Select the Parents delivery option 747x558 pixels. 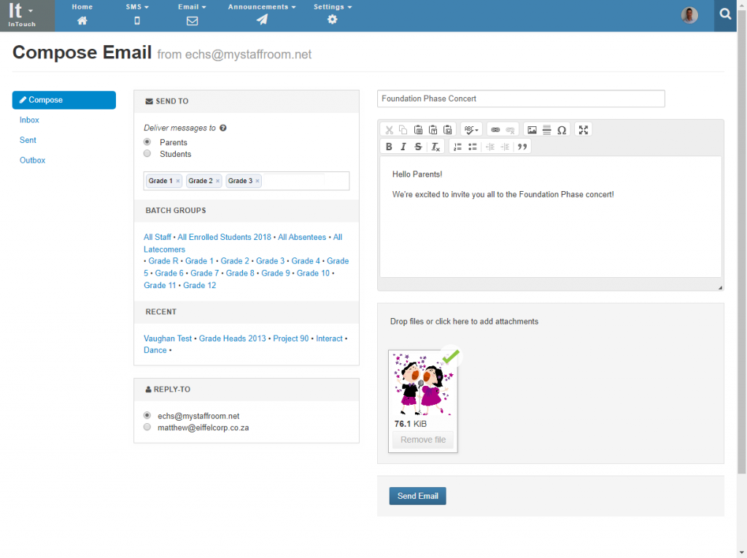pos(147,142)
